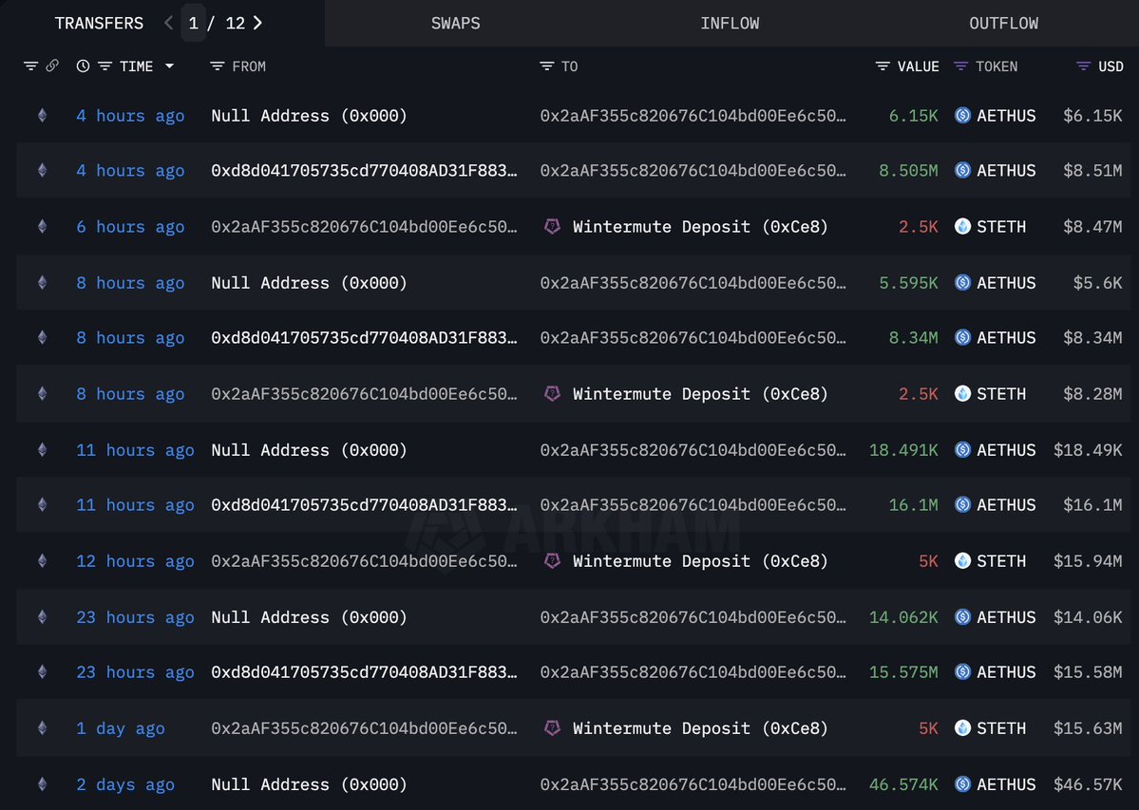This screenshot has width=1139, height=810.
Task: Filter by the VALUE column
Action: tap(883, 66)
